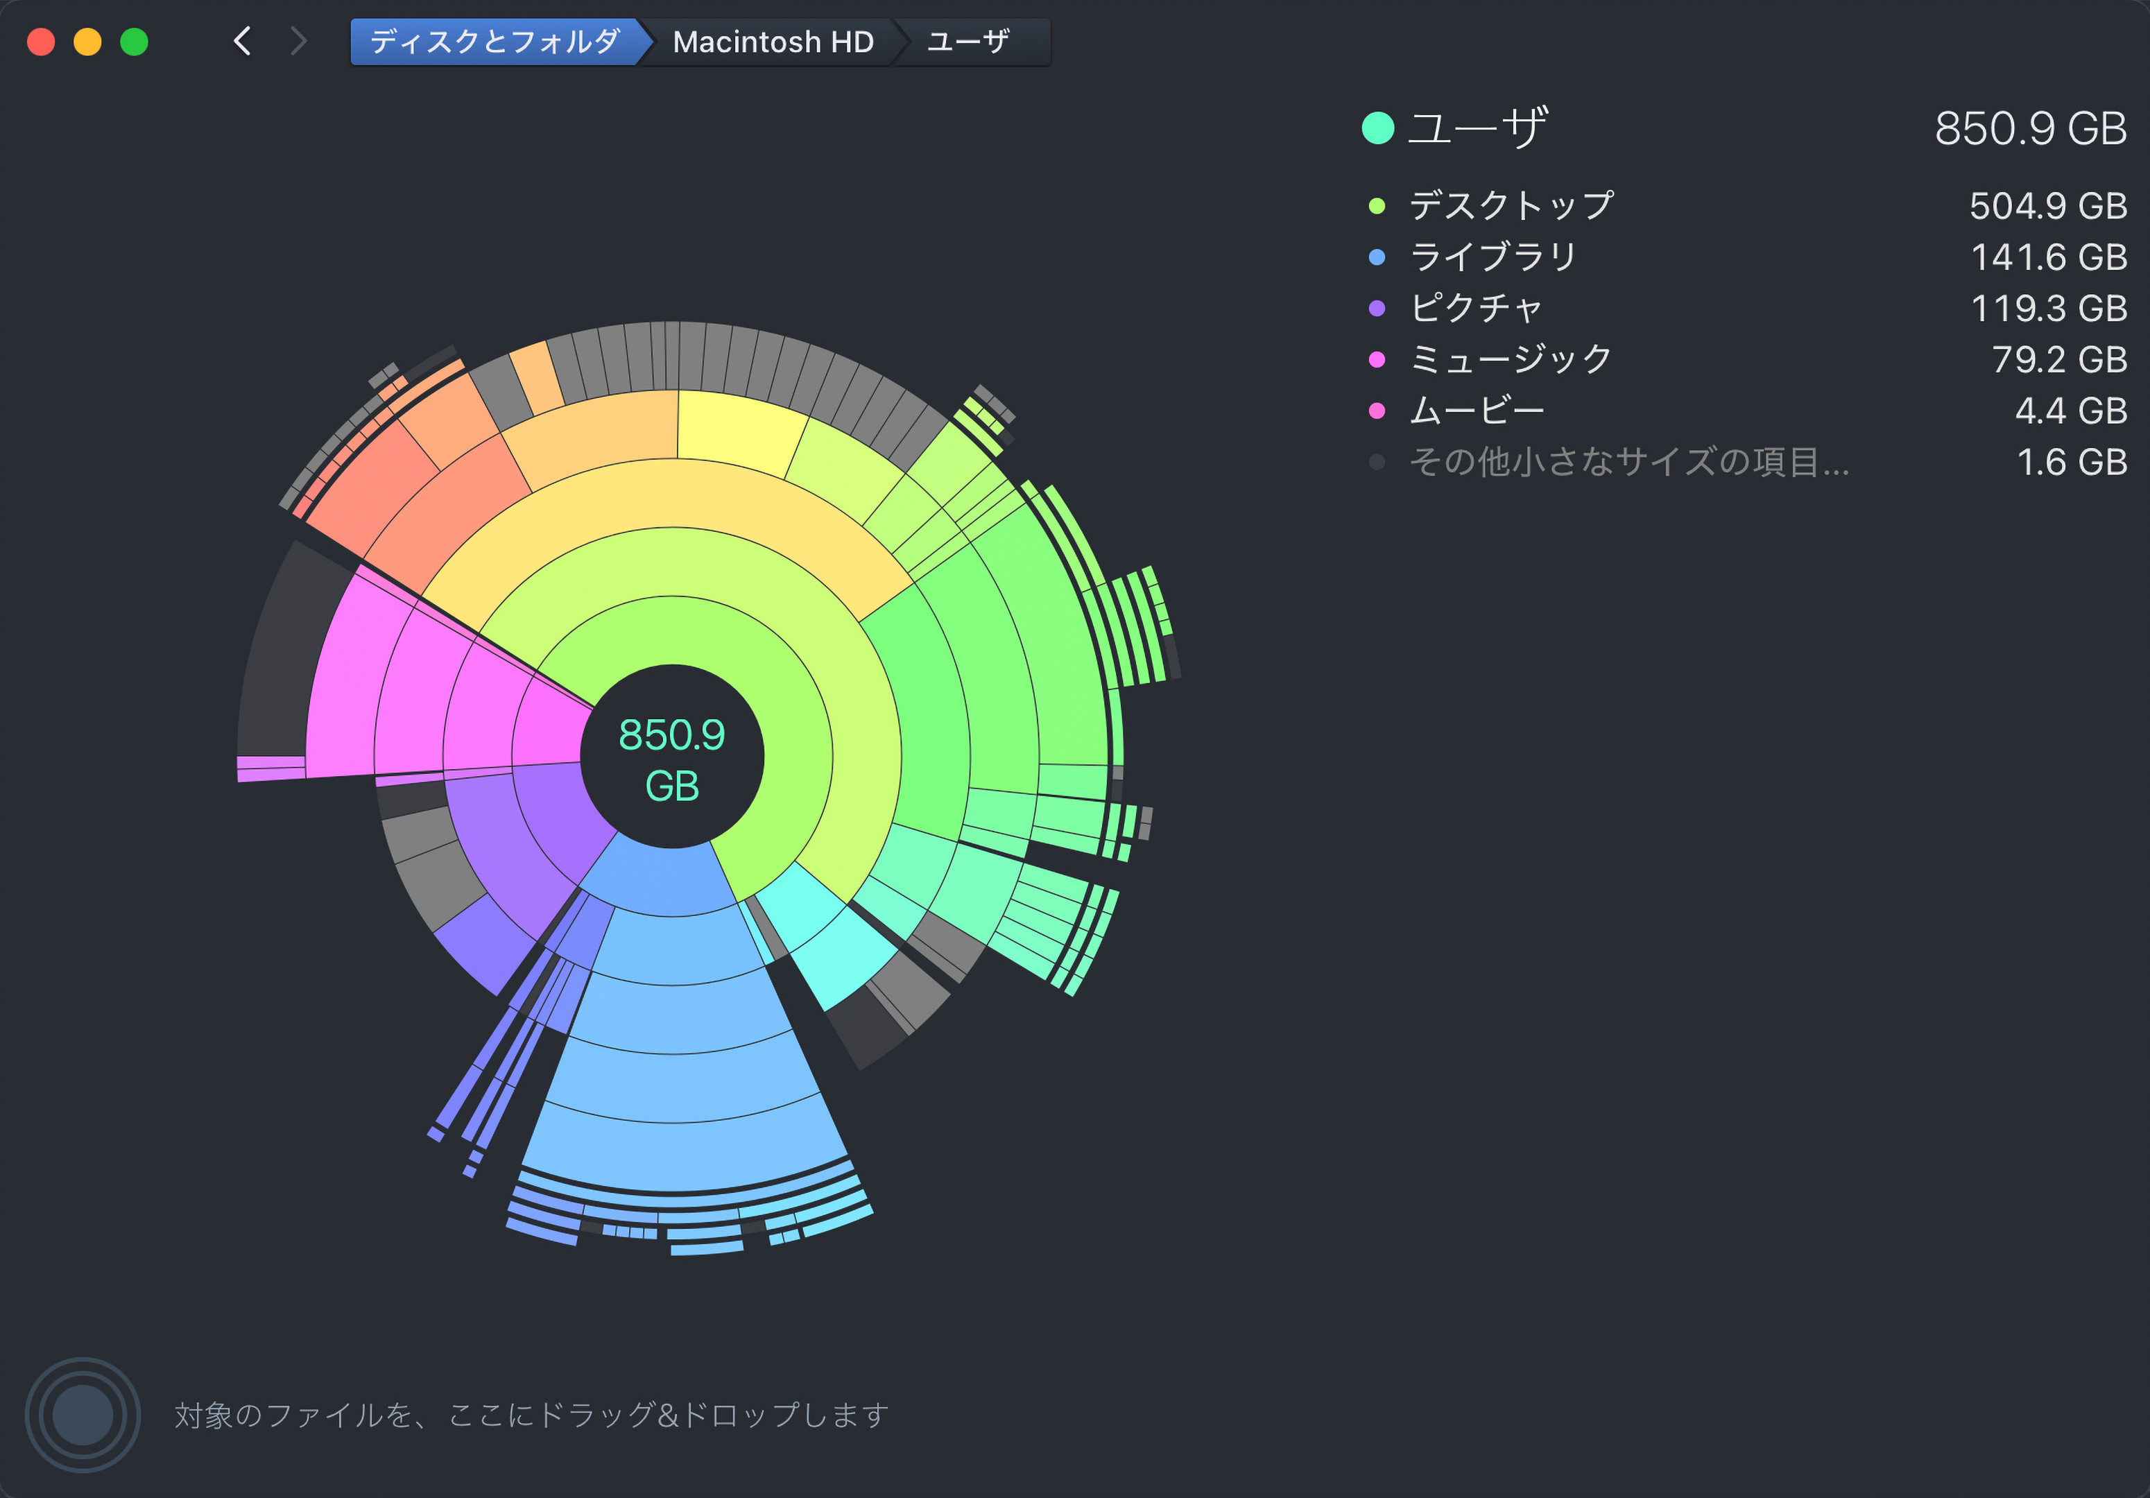Viewport: 2150px width, 1498px height.
Task: Open デスクトップ in the folder list
Action: 1511,206
